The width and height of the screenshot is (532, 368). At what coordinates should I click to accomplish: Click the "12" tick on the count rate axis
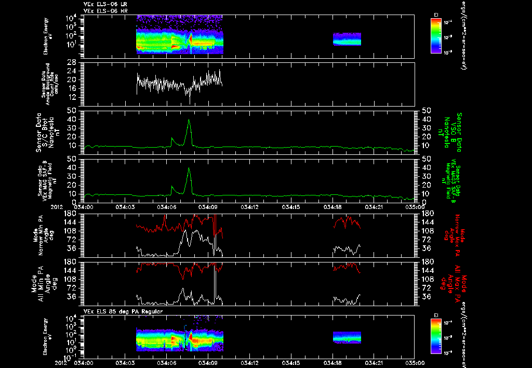(x=72, y=97)
